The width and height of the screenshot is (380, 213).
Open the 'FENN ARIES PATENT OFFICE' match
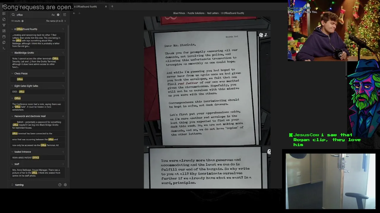pyautogui.click(x=38, y=158)
